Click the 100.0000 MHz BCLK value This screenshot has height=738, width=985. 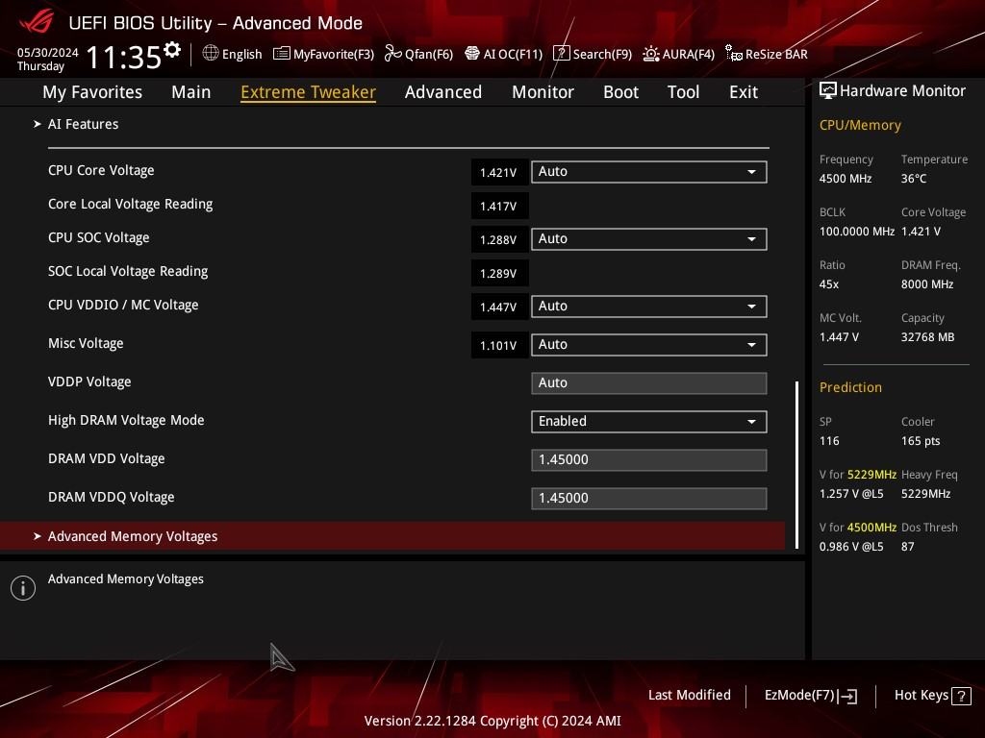click(x=857, y=232)
